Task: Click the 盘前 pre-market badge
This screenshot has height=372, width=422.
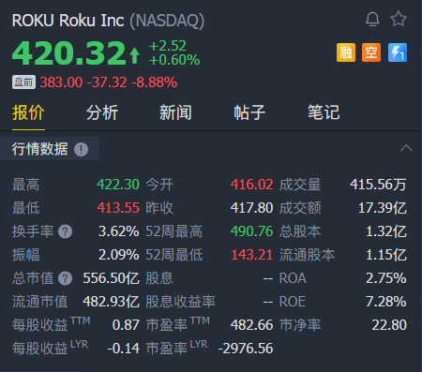Action: (23, 82)
